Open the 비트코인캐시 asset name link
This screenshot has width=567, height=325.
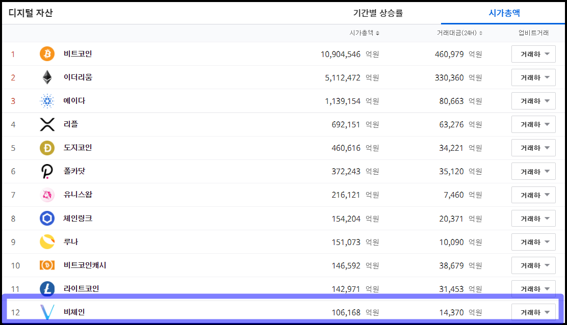click(85, 265)
